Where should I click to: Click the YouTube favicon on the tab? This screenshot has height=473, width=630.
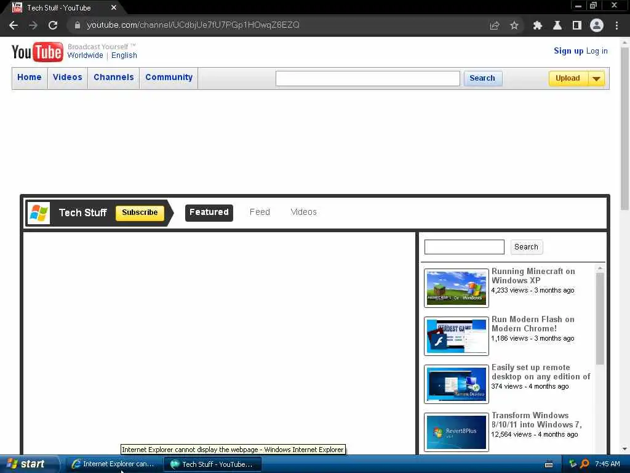click(17, 7)
